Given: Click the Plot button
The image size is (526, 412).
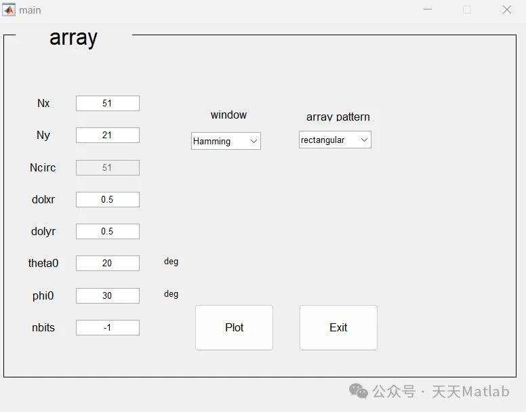Looking at the screenshot, I should [234, 327].
